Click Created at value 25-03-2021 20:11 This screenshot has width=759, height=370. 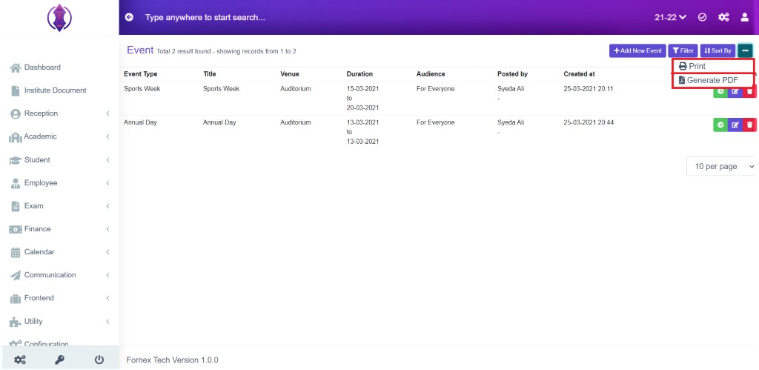pyautogui.click(x=589, y=89)
